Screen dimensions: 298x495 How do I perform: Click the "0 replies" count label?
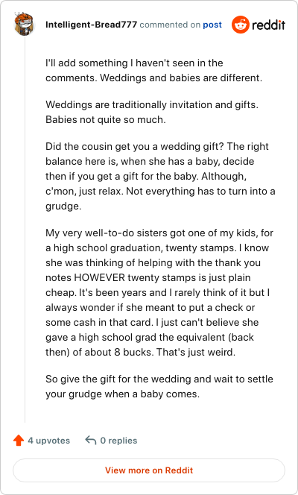click(118, 441)
